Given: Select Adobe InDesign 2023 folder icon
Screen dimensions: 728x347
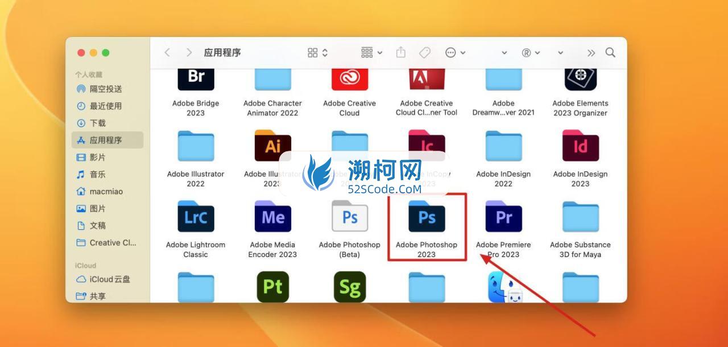Looking at the screenshot, I should click(580, 146).
